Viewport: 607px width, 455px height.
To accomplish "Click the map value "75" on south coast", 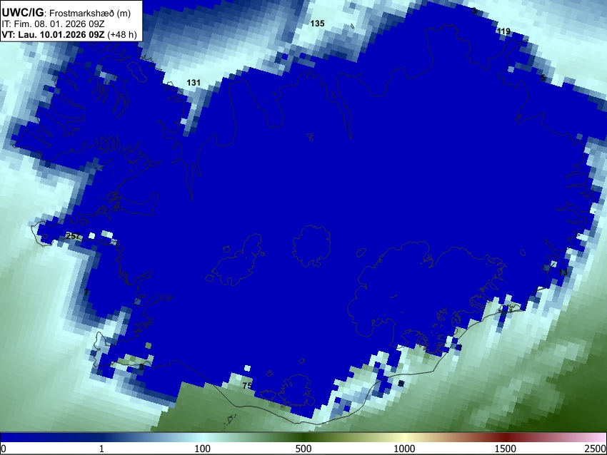I will point(247,385).
